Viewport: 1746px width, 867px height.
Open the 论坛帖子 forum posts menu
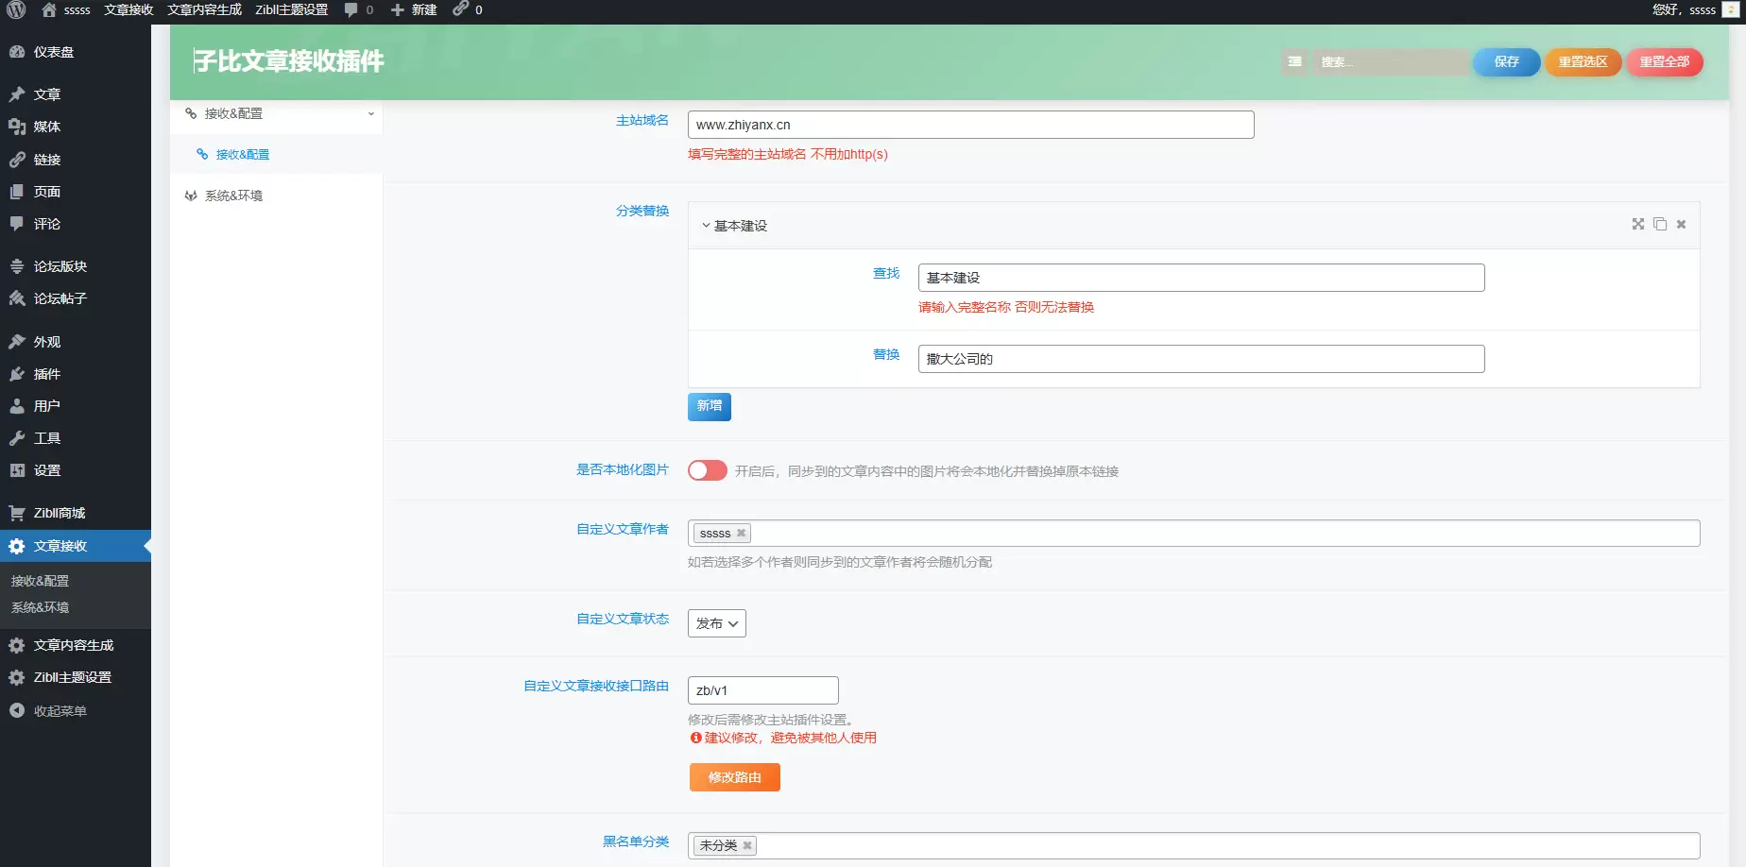coord(76,298)
